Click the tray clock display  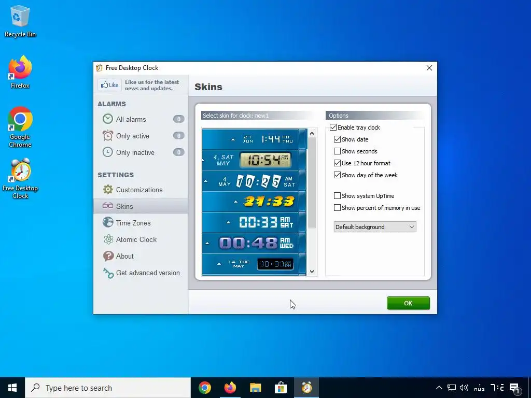489,388
